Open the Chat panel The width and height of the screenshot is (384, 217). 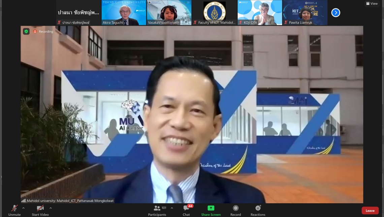(x=186, y=210)
